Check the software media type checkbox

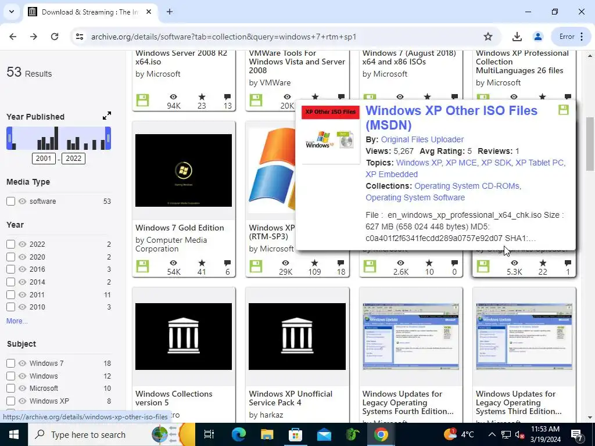(x=10, y=202)
